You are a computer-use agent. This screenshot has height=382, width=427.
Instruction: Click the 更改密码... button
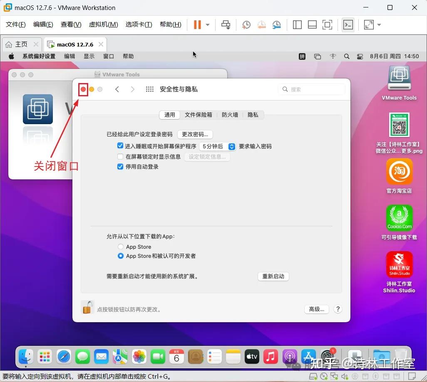195,135
